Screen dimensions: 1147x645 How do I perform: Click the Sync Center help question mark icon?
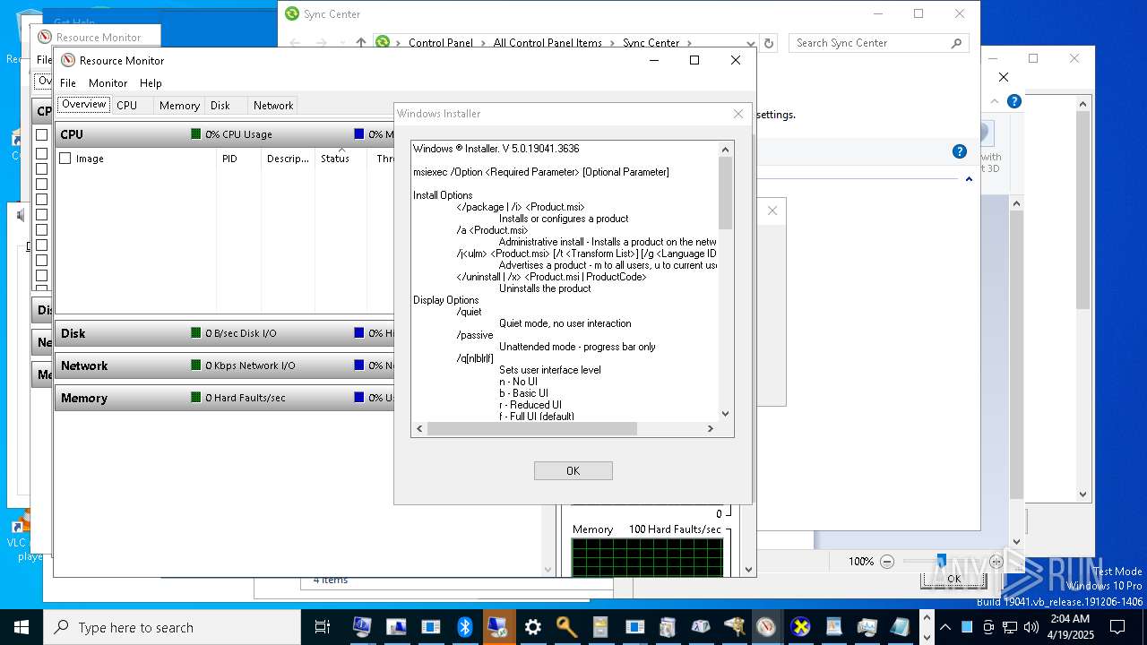pos(959,151)
